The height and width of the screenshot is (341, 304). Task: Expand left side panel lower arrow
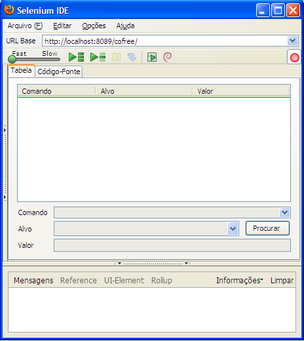[5, 197]
